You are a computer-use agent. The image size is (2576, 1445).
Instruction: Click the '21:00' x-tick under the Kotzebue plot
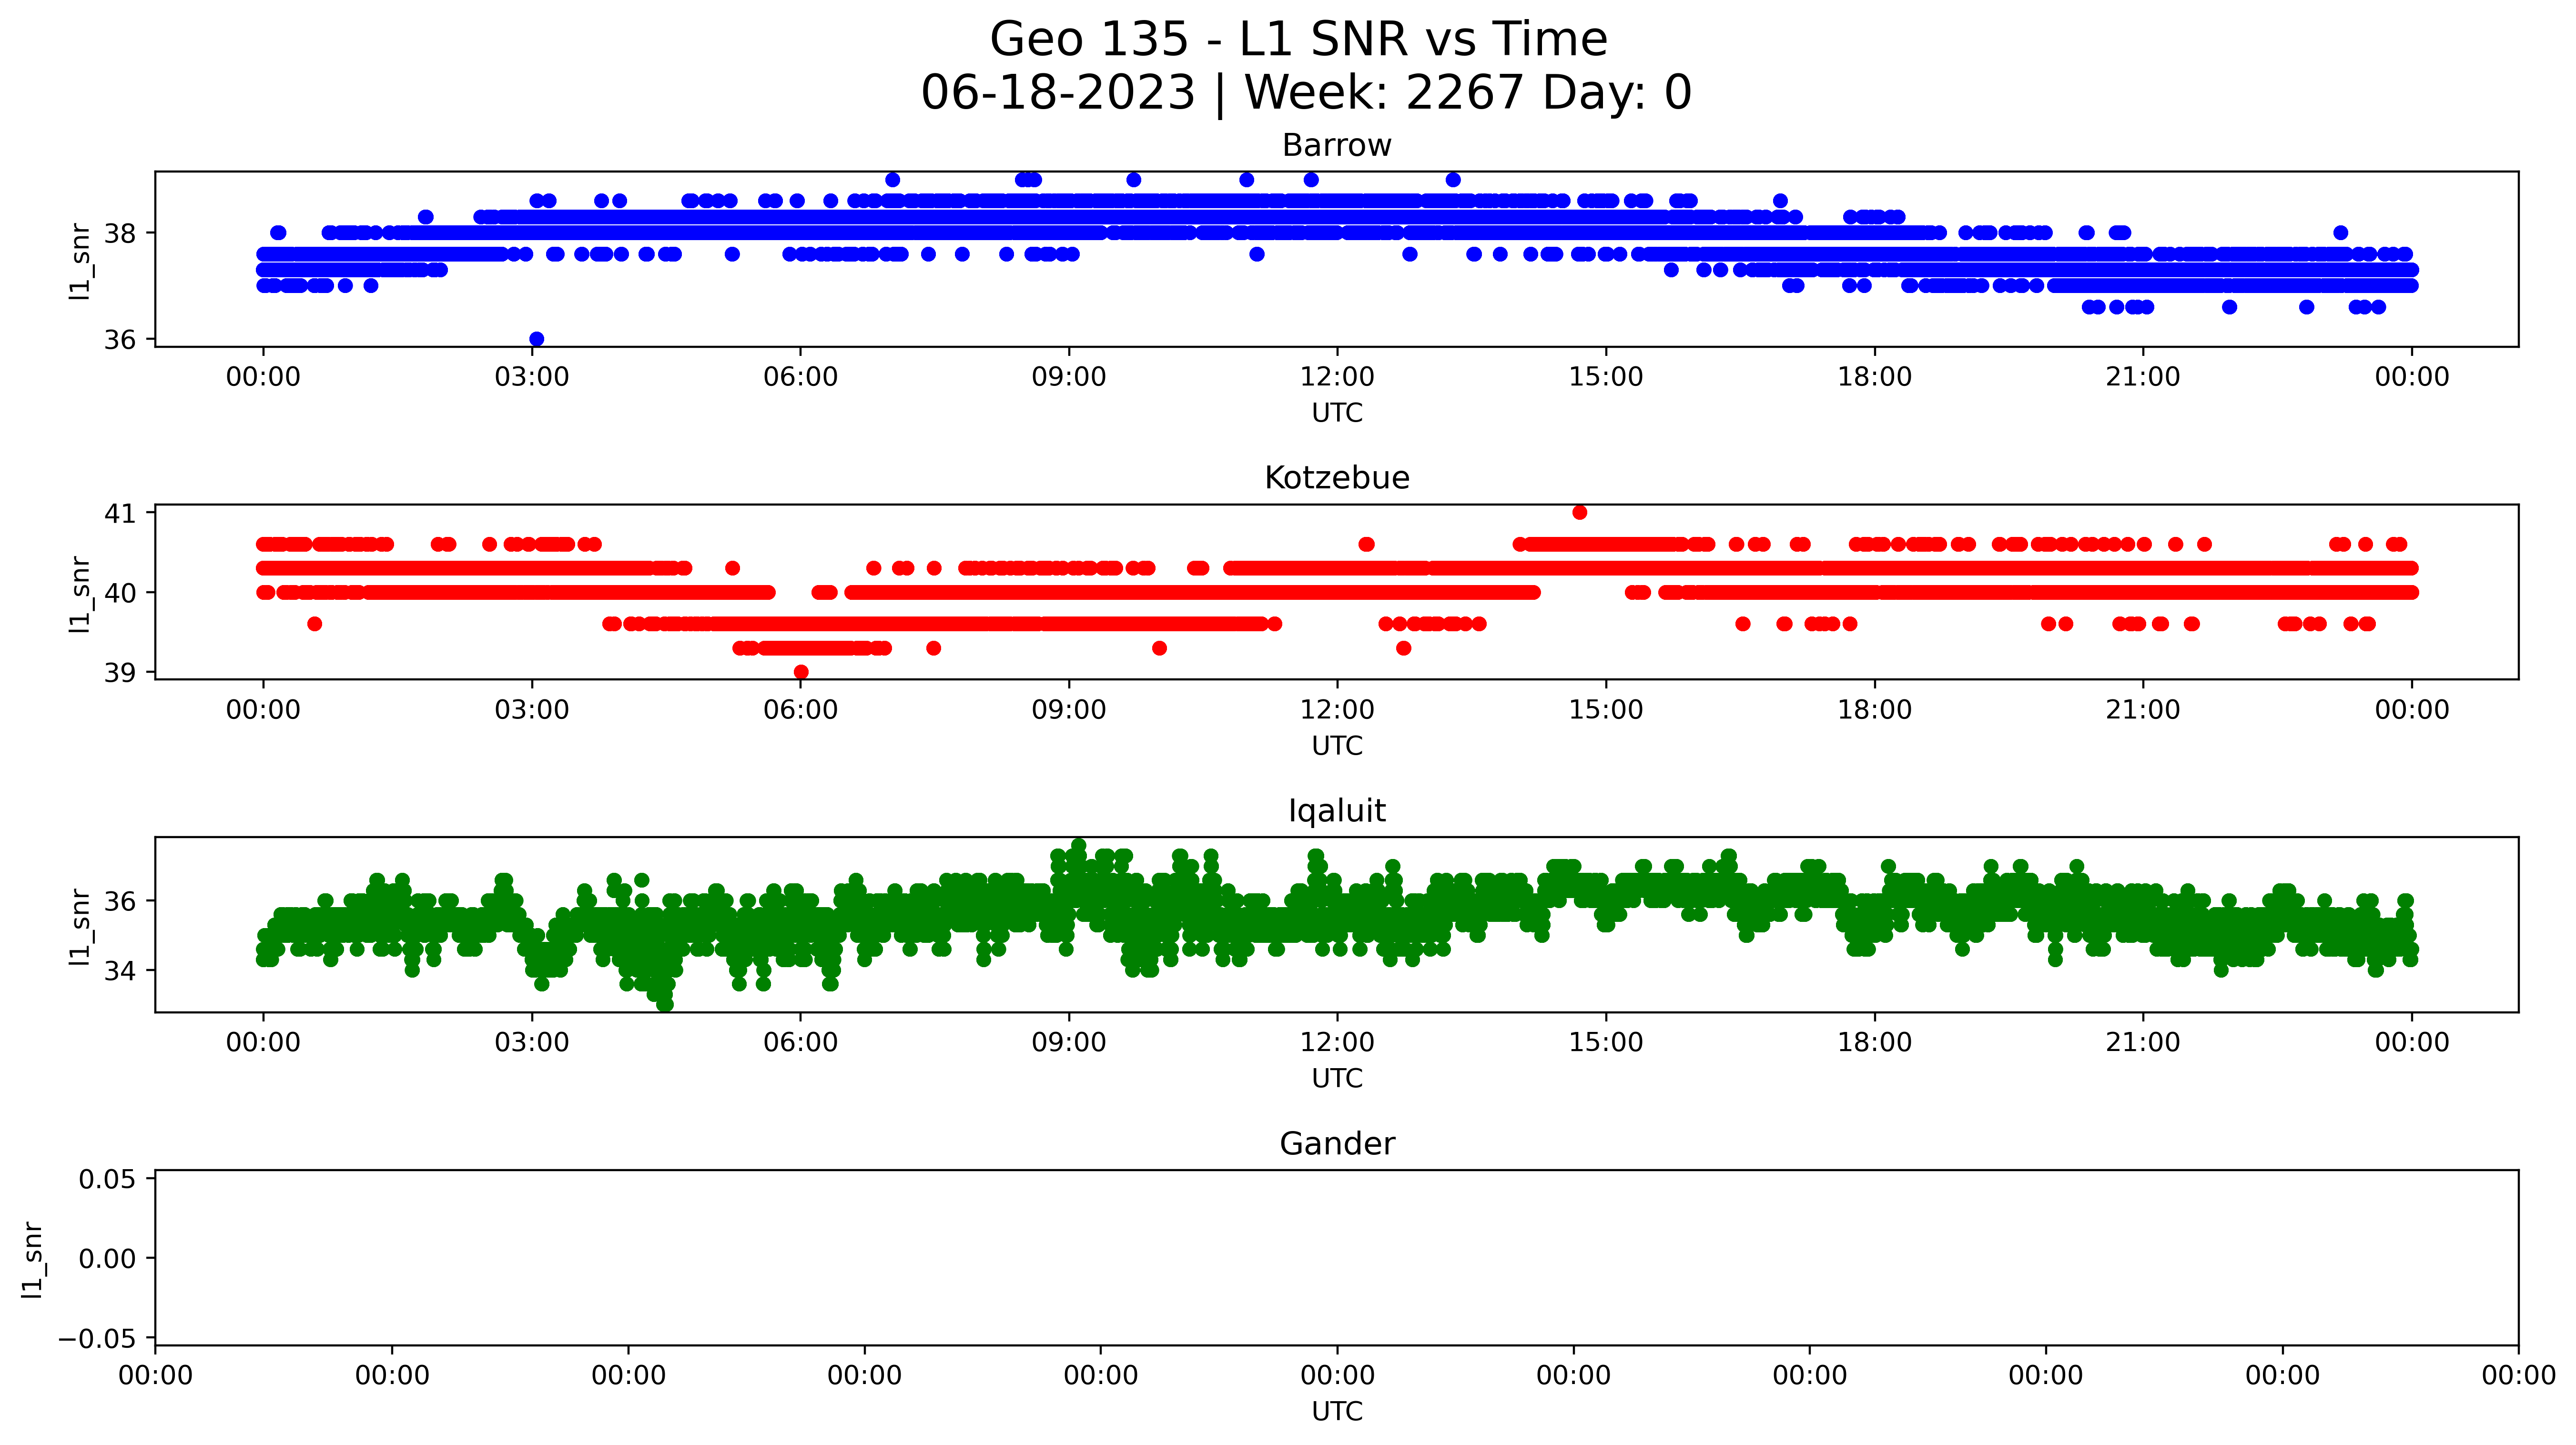(2143, 710)
